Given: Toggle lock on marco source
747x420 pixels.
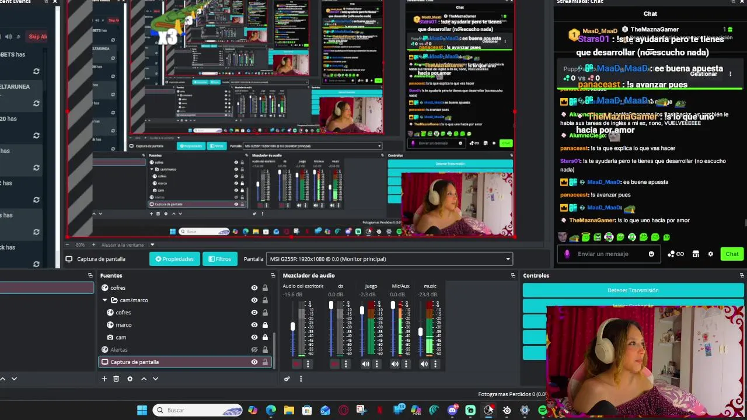Looking at the screenshot, I should point(265,325).
